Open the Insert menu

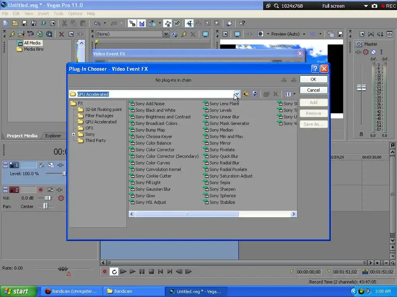[x=43, y=14]
